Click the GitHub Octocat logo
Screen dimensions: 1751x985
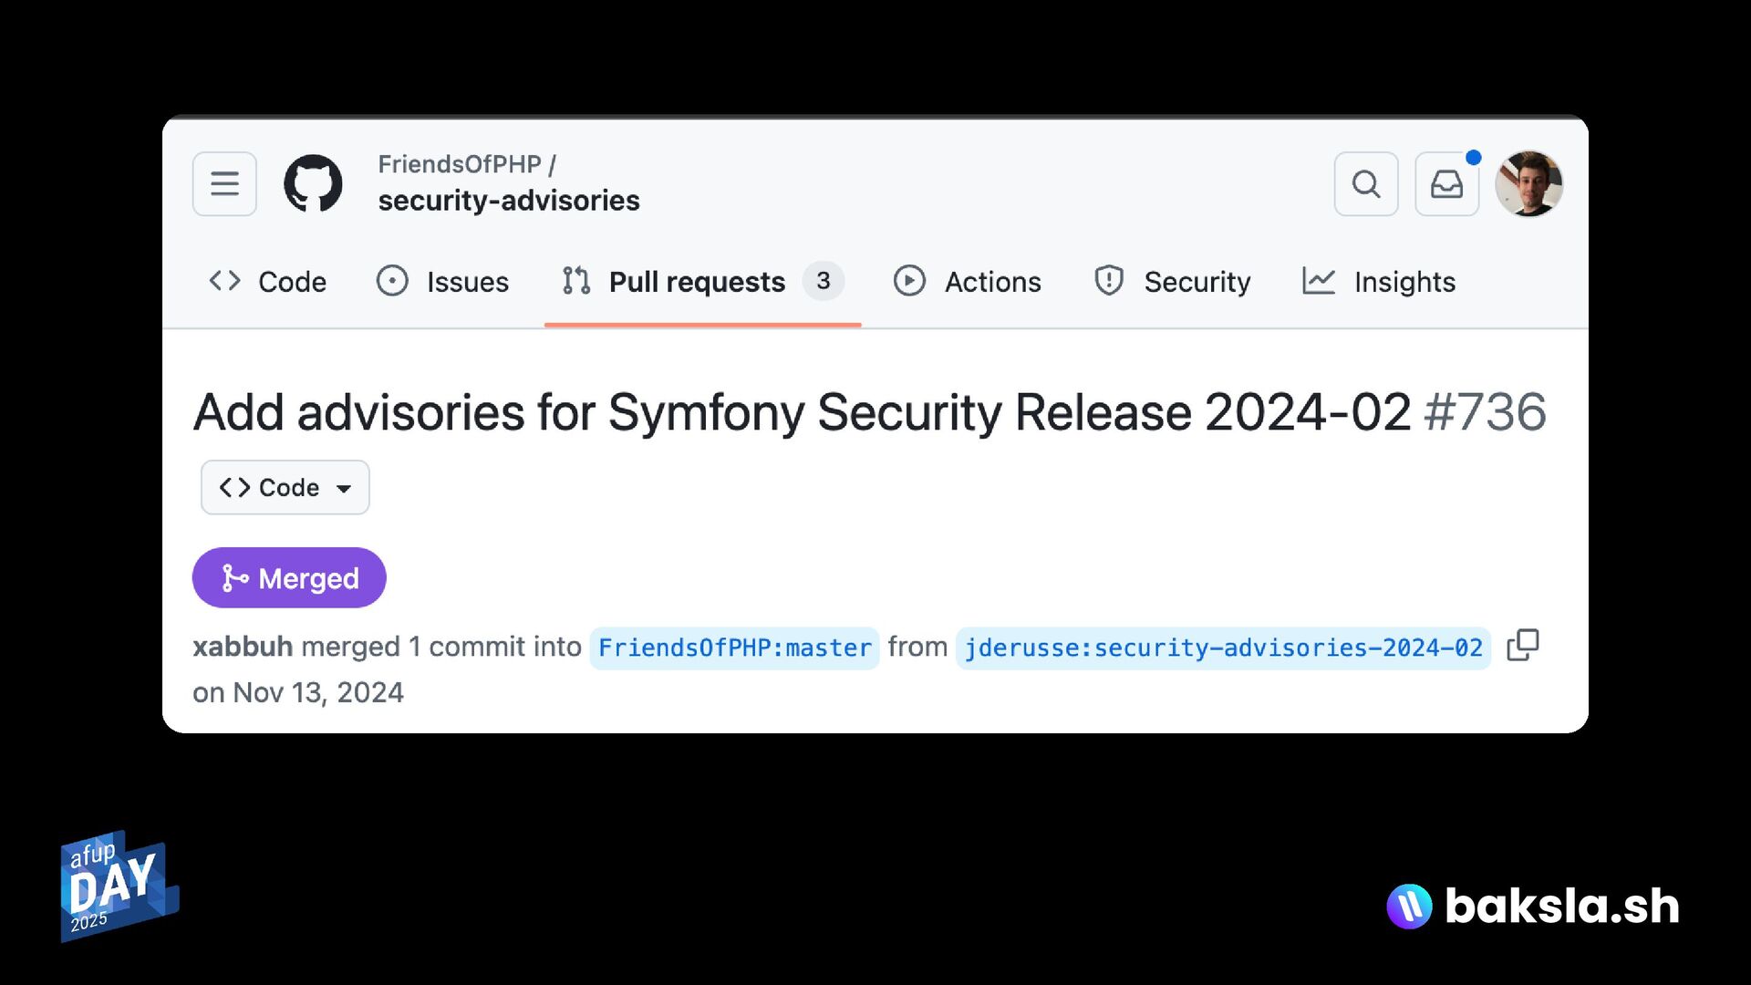coord(313,184)
